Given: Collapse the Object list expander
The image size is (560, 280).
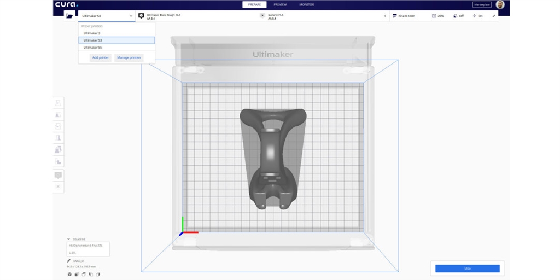Looking at the screenshot, I should (68, 239).
